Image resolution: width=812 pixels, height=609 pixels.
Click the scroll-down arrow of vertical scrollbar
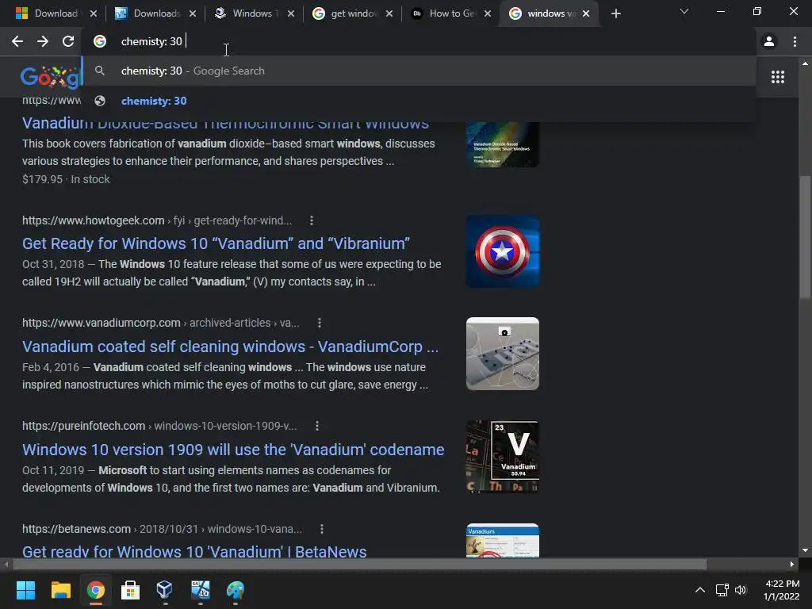coord(805,550)
